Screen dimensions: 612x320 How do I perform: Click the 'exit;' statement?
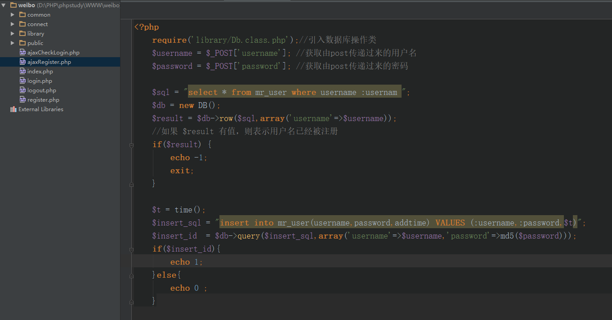pyautogui.click(x=182, y=171)
